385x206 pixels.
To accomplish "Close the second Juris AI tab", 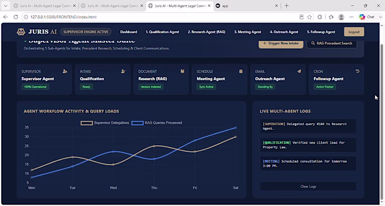I will pyautogui.click(x=141, y=6).
